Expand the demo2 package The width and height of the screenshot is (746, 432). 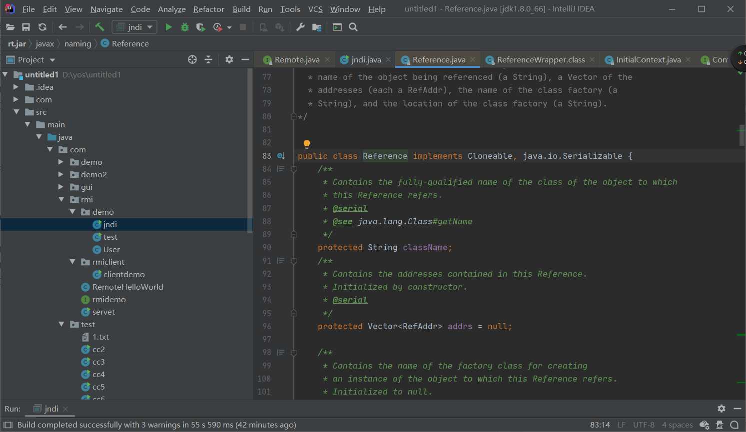pyautogui.click(x=61, y=174)
